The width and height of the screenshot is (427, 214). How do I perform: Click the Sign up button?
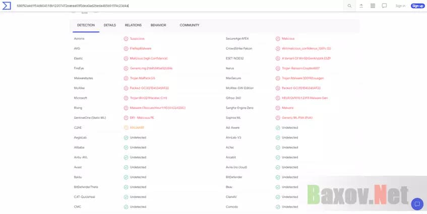tap(417, 6)
